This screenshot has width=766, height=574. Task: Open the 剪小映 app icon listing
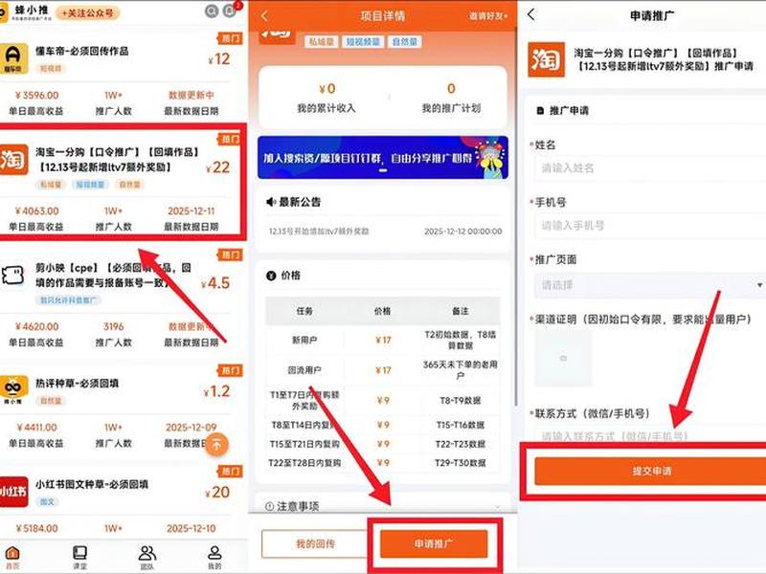click(x=12, y=276)
